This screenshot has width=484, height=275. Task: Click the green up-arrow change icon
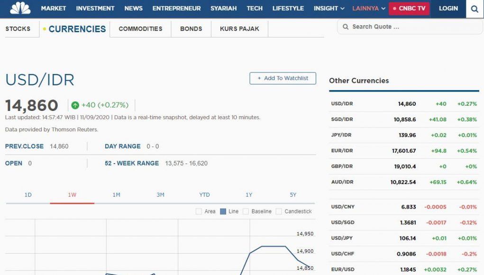coord(75,105)
